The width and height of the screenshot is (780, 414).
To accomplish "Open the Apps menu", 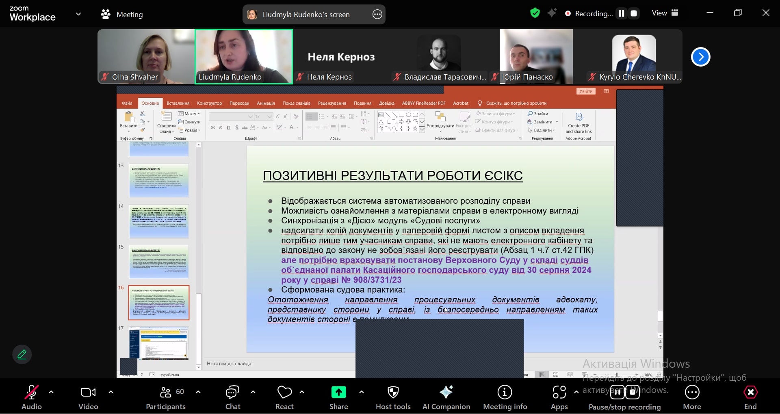I will (559, 397).
